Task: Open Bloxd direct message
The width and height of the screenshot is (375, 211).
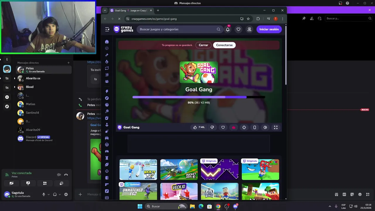Action: (44, 87)
